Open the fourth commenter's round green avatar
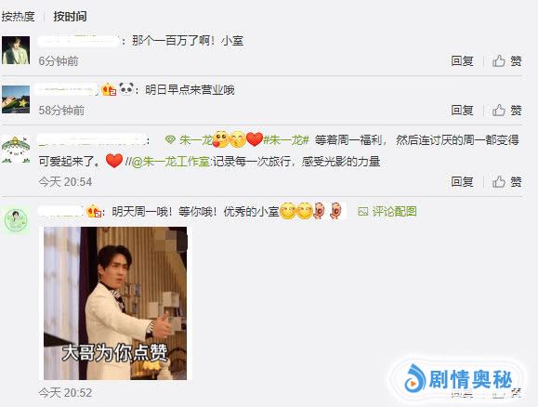 point(16,220)
